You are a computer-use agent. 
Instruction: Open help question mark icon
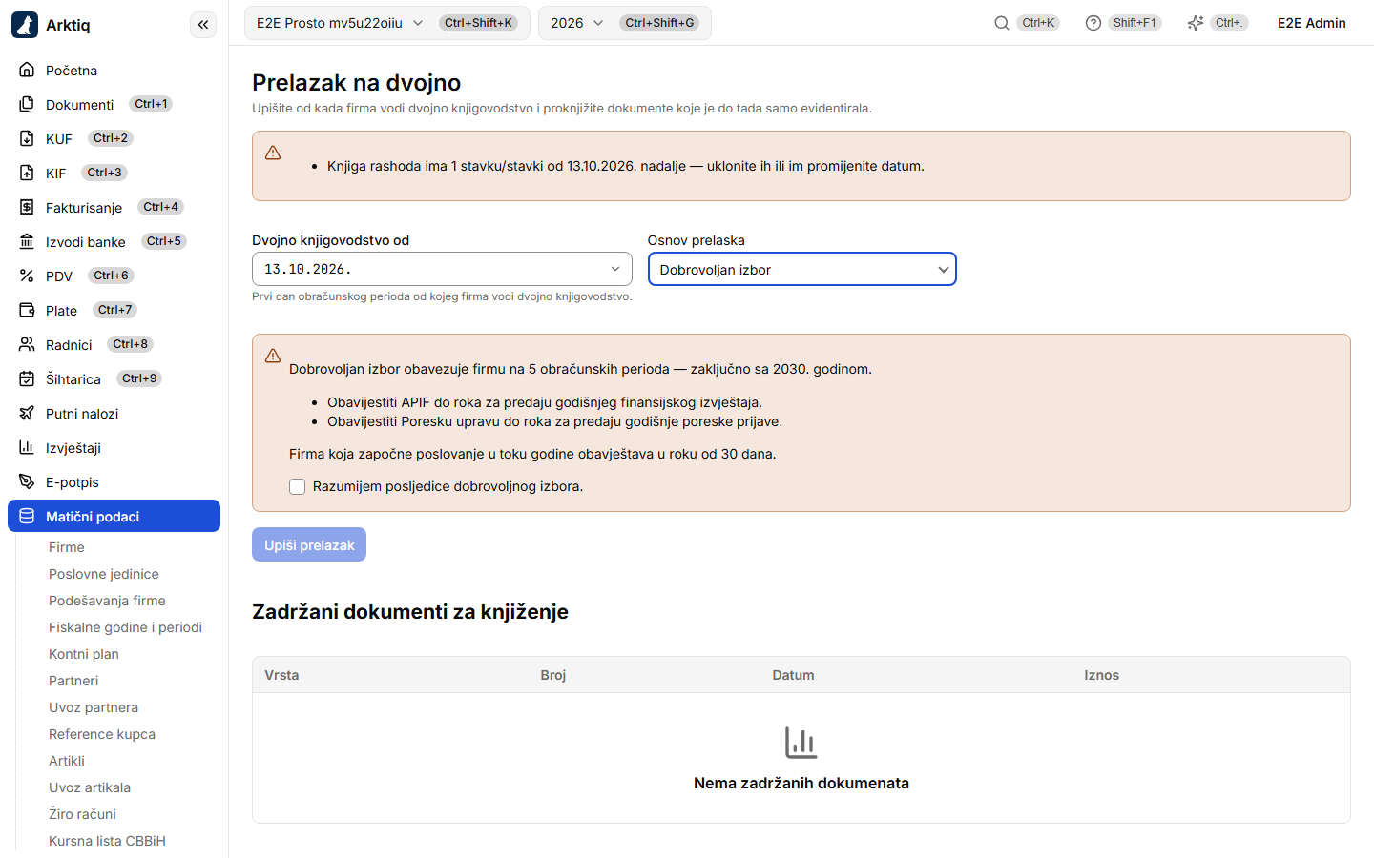point(1093,23)
